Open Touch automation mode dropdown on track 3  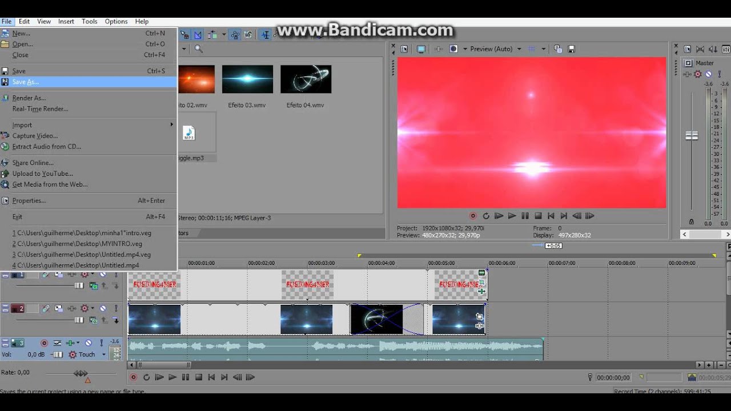coord(104,354)
